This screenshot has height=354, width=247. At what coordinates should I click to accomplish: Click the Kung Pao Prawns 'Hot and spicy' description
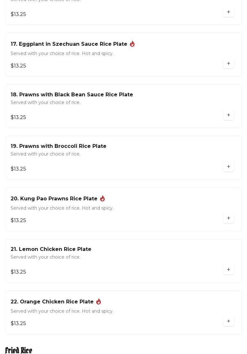point(62,208)
